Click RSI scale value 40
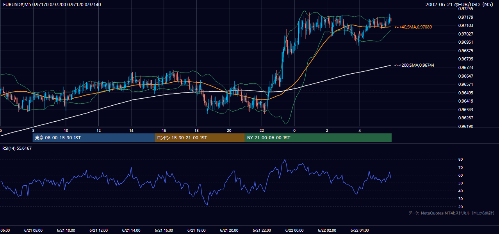The height and width of the screenshot is (234, 499). coord(460,191)
